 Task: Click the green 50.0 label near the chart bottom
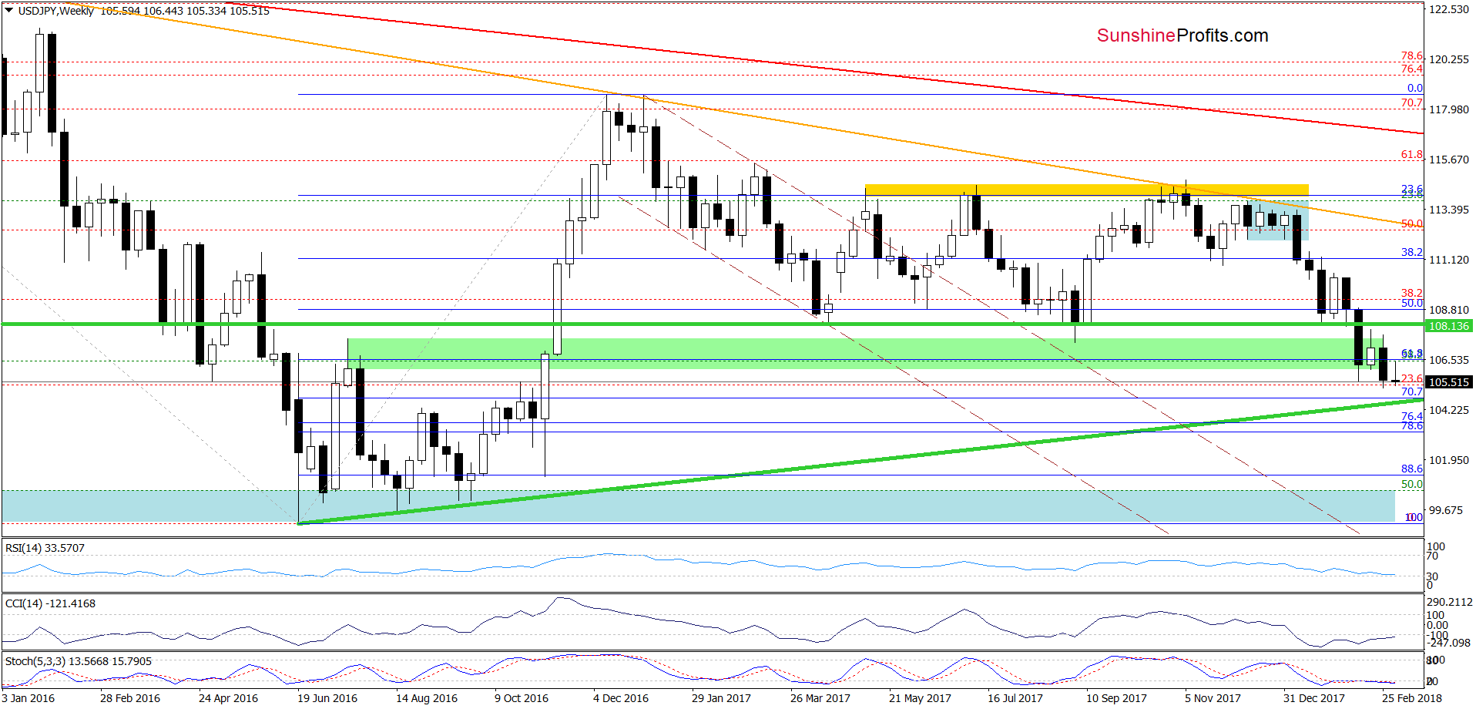point(1412,484)
